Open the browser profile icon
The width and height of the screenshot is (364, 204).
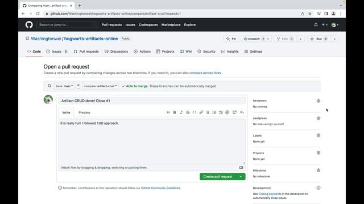point(333,14)
